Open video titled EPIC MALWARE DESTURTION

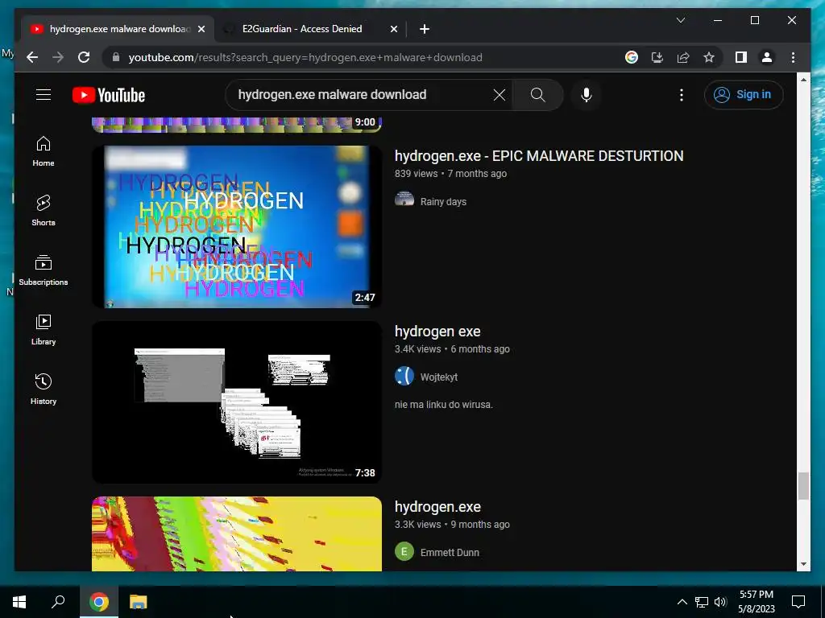(x=539, y=156)
